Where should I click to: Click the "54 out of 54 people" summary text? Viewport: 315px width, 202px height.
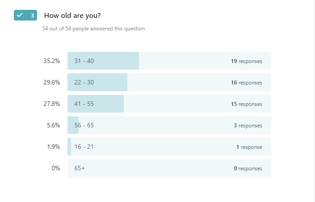[93, 29]
